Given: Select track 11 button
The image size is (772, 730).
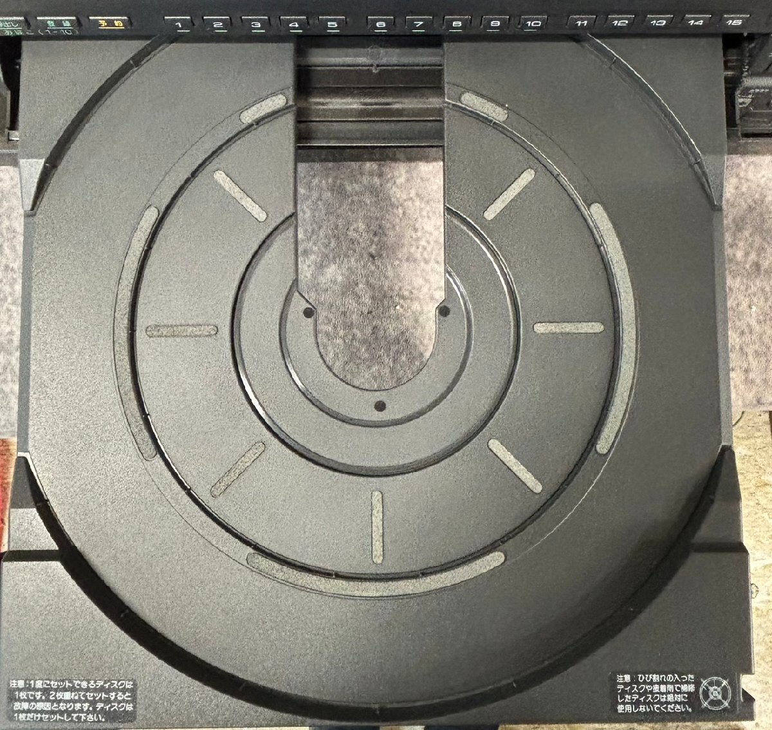Looking at the screenshot, I should (x=581, y=24).
